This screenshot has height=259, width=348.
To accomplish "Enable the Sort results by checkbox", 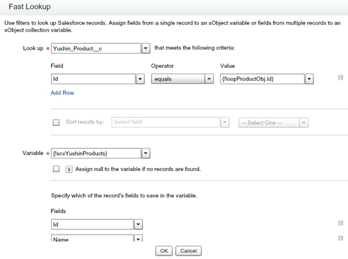I will [56, 123].
